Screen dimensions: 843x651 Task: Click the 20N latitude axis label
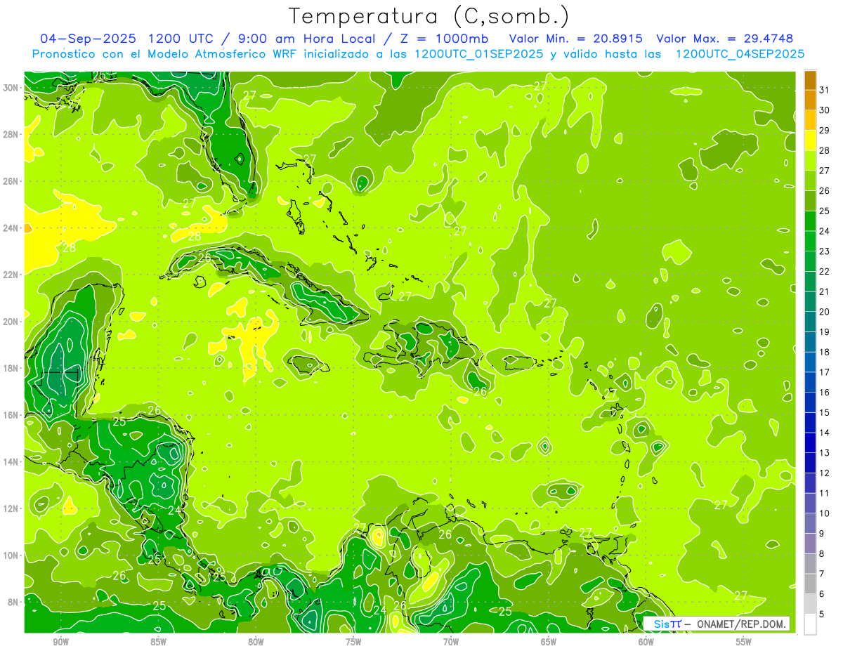pos(12,322)
